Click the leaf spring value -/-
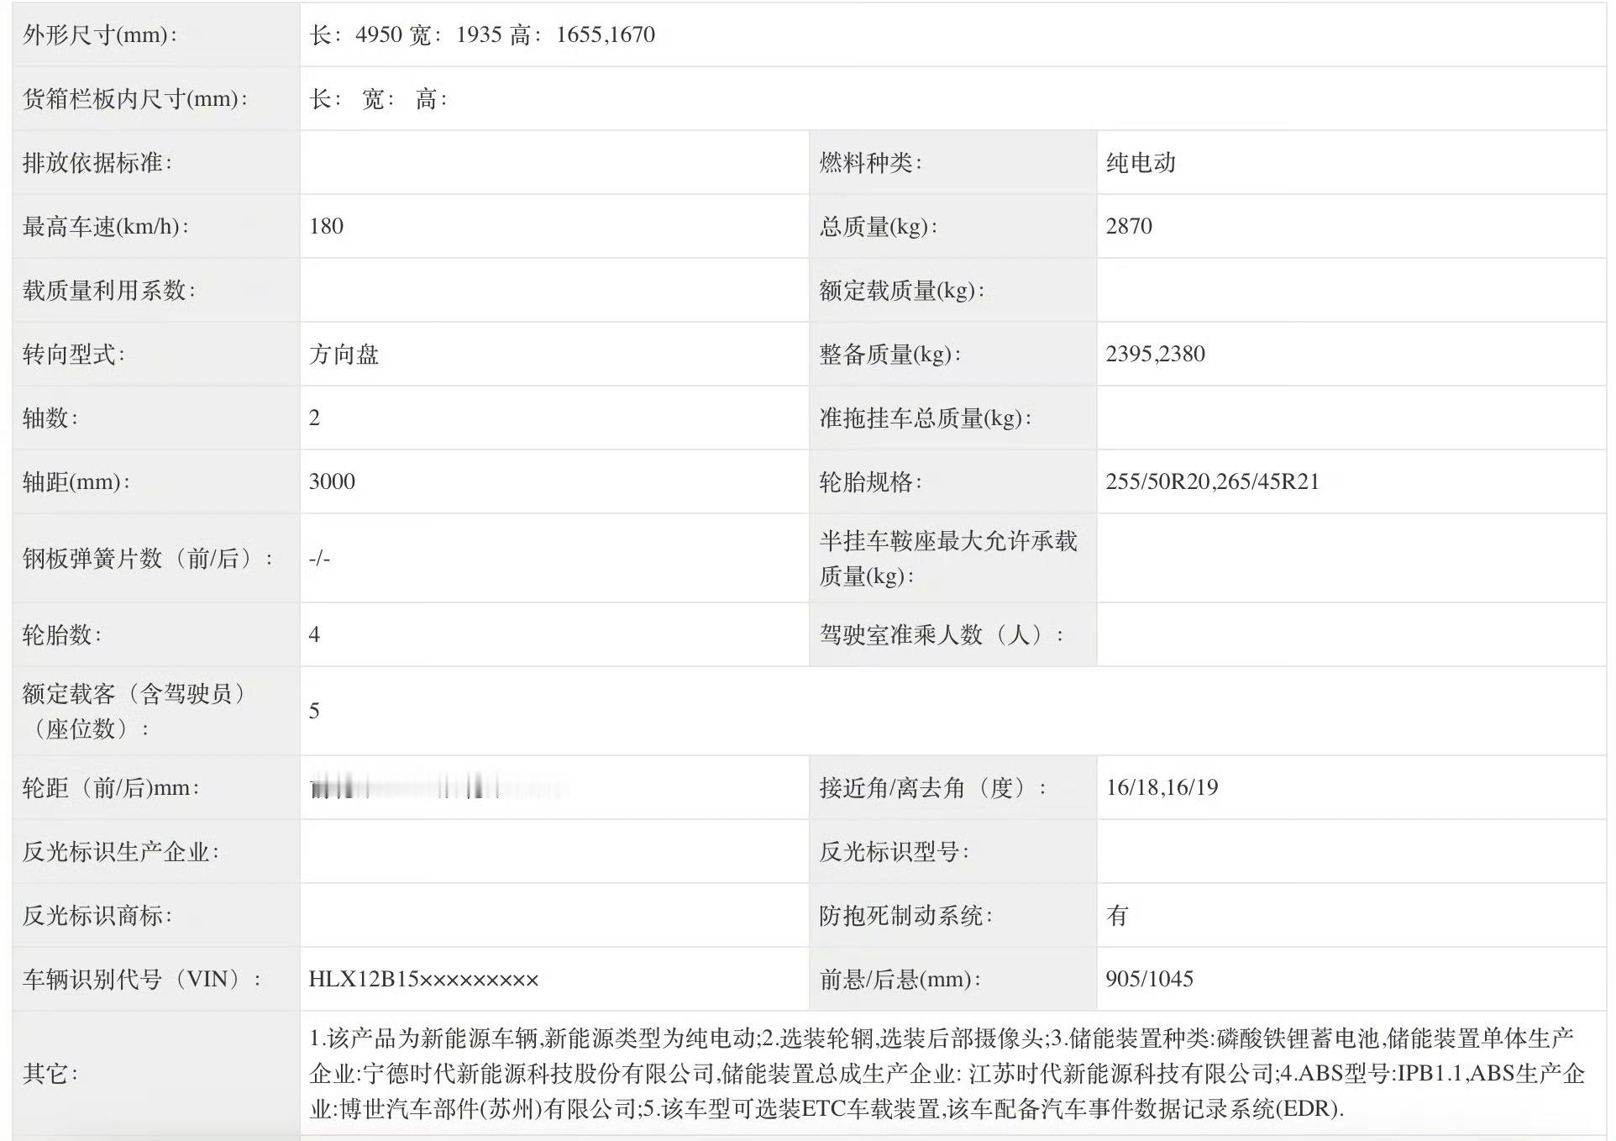Viewport: 1616px width, 1141px height. (319, 559)
